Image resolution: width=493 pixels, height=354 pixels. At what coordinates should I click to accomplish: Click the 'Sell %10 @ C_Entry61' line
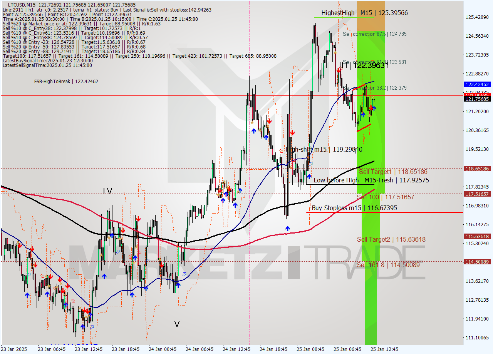(x=74, y=33)
